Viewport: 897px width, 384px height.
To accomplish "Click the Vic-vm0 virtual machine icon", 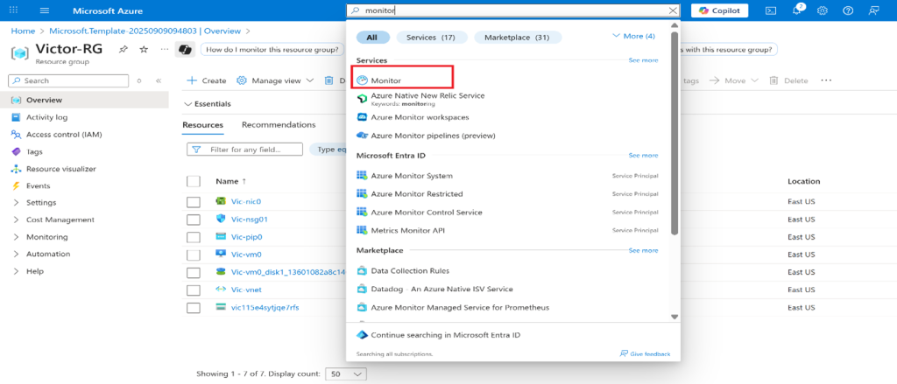I will click(x=221, y=254).
